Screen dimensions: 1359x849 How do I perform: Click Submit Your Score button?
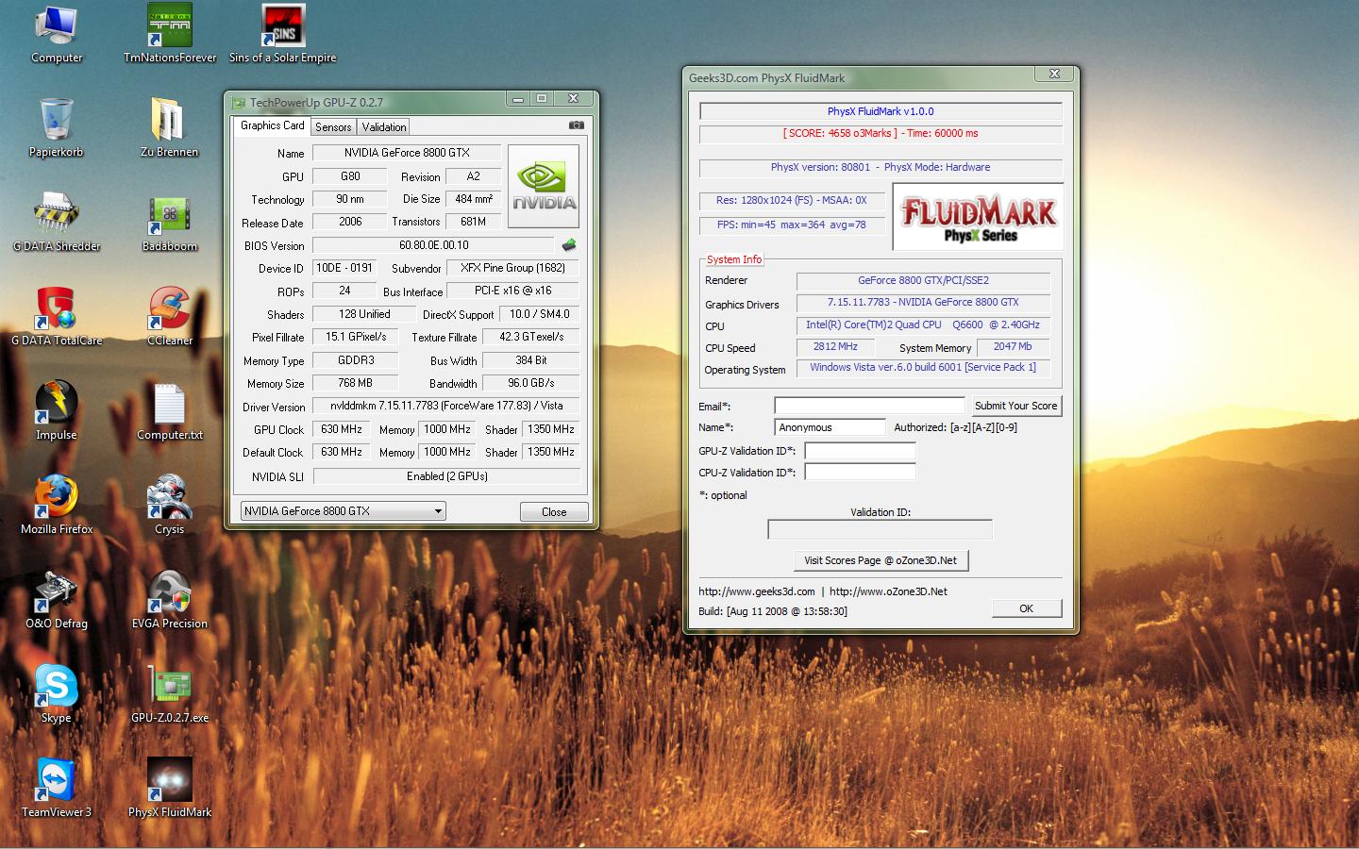[x=1015, y=406]
